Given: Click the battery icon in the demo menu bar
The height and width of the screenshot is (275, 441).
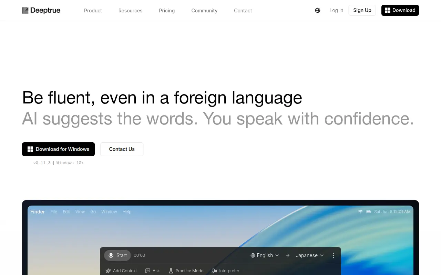Looking at the screenshot, I should (369, 212).
